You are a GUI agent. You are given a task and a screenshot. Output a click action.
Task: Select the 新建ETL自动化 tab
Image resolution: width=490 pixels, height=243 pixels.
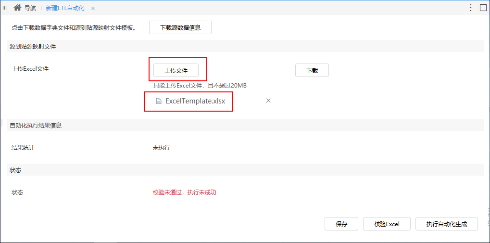pyautogui.click(x=65, y=8)
